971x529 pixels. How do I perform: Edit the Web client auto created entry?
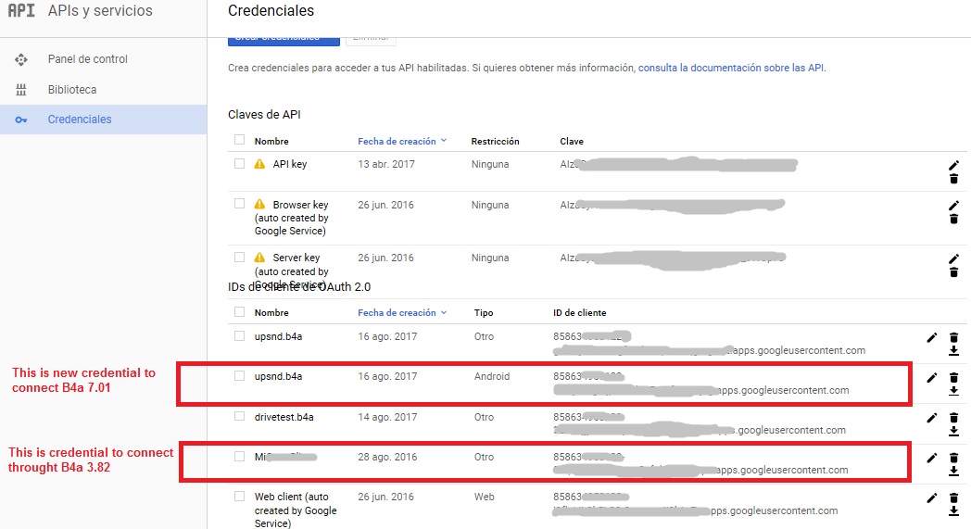pyautogui.click(x=931, y=498)
